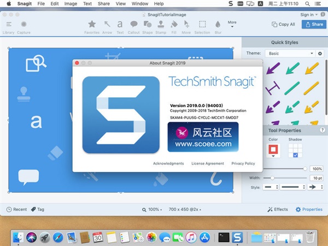Choose the yellow dashed arrow style

coord(312,107)
